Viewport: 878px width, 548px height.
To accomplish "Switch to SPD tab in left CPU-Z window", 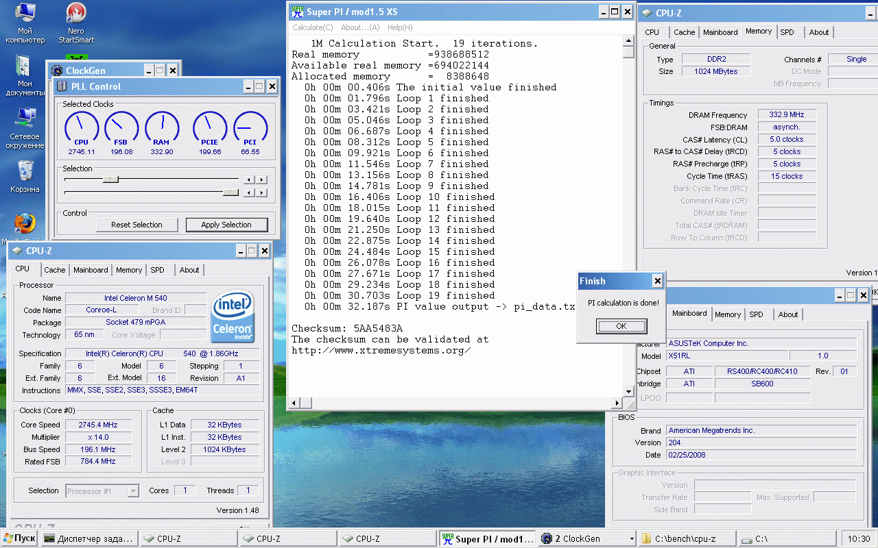I will pos(158,270).
